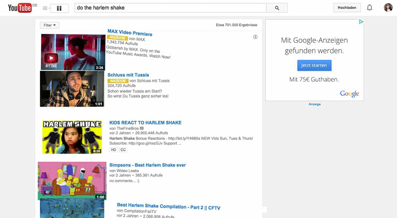
Task: Click the CompilationFailTV channel name
Action: [x=140, y=211]
